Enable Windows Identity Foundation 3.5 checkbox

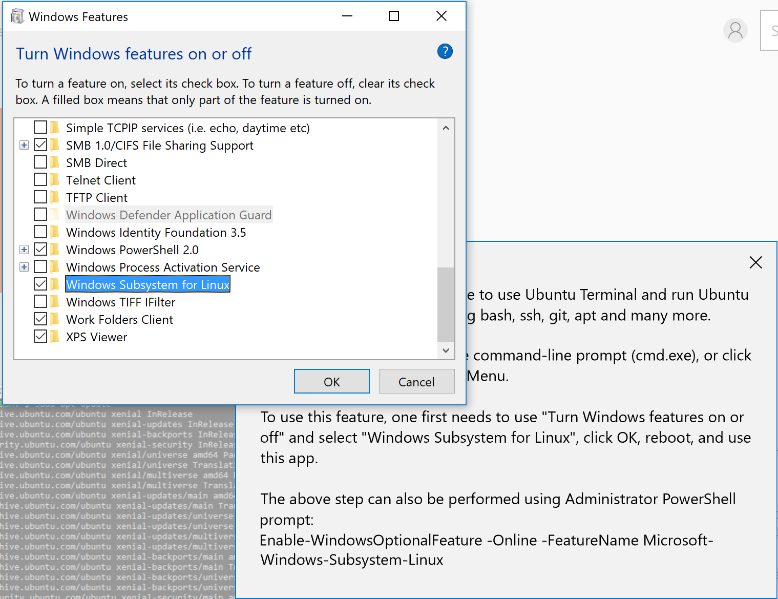(40, 232)
